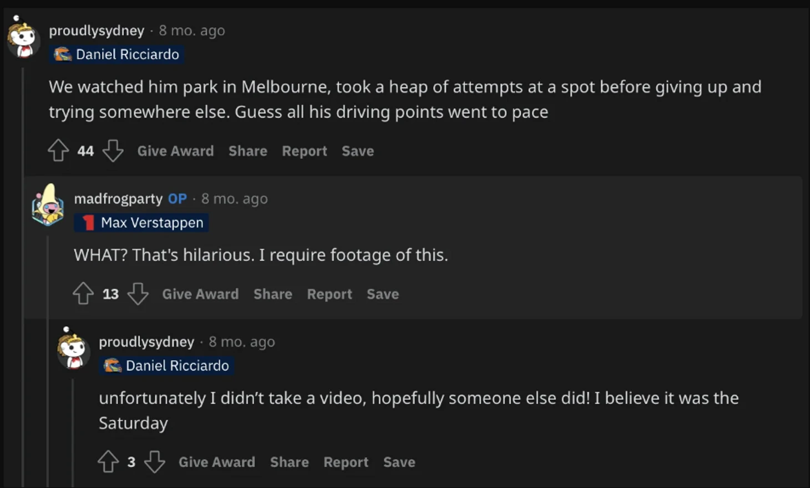
Task: Upvote the 3-point "didn't take a video" reply
Action: click(108, 462)
